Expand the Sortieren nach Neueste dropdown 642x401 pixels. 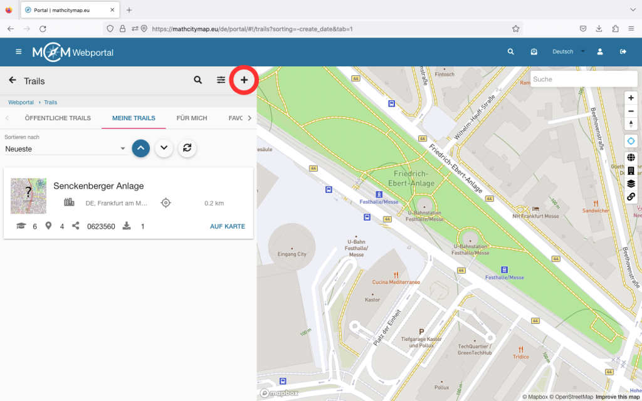[x=65, y=149]
